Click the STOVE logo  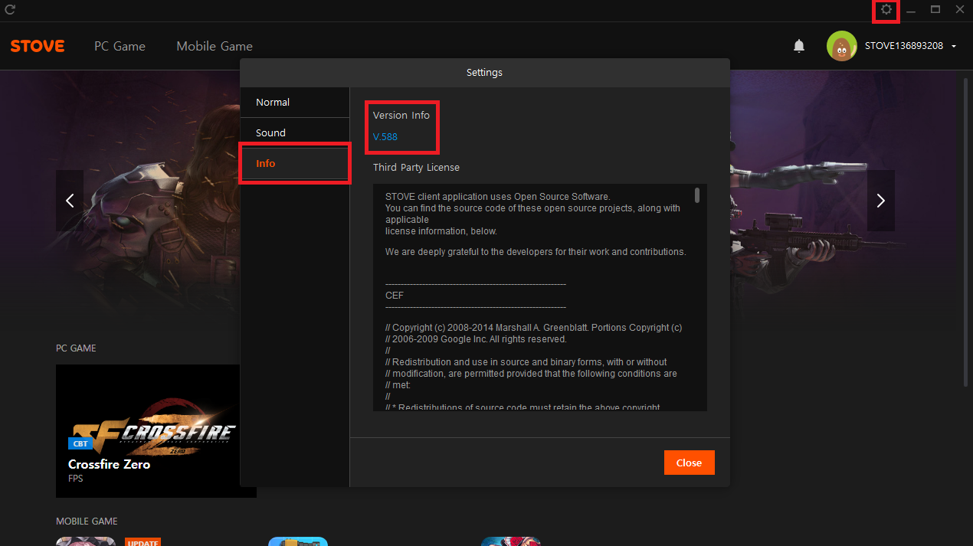38,46
